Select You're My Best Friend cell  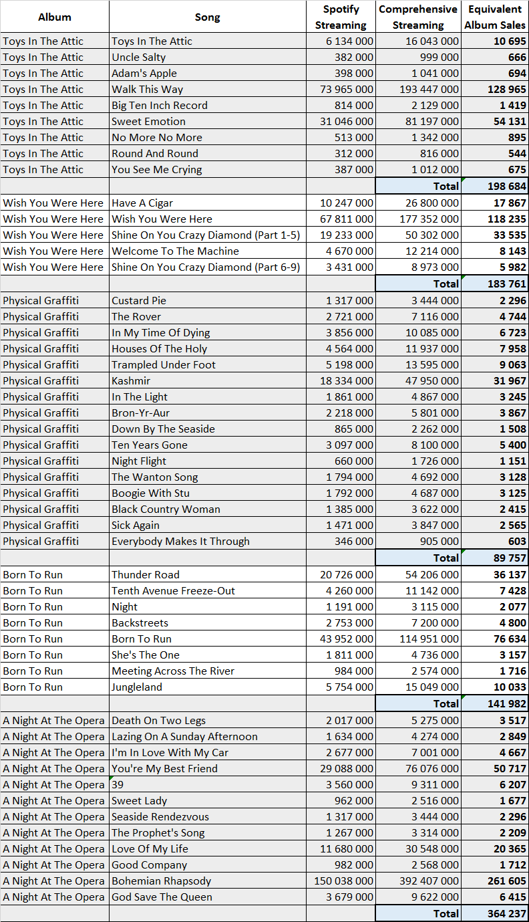click(207, 768)
